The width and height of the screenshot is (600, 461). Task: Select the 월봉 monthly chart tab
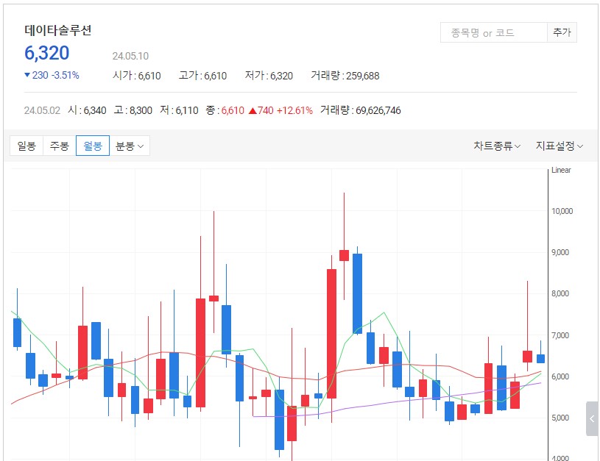pyautogui.click(x=93, y=146)
